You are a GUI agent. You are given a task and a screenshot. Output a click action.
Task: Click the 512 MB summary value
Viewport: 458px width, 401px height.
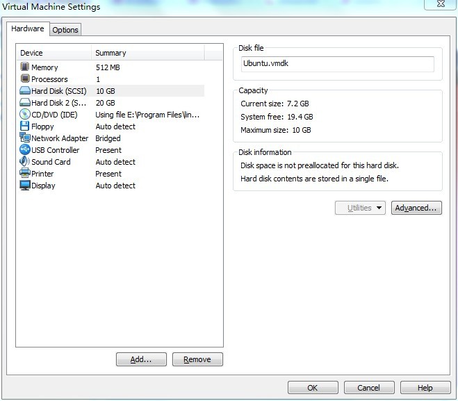coord(108,67)
